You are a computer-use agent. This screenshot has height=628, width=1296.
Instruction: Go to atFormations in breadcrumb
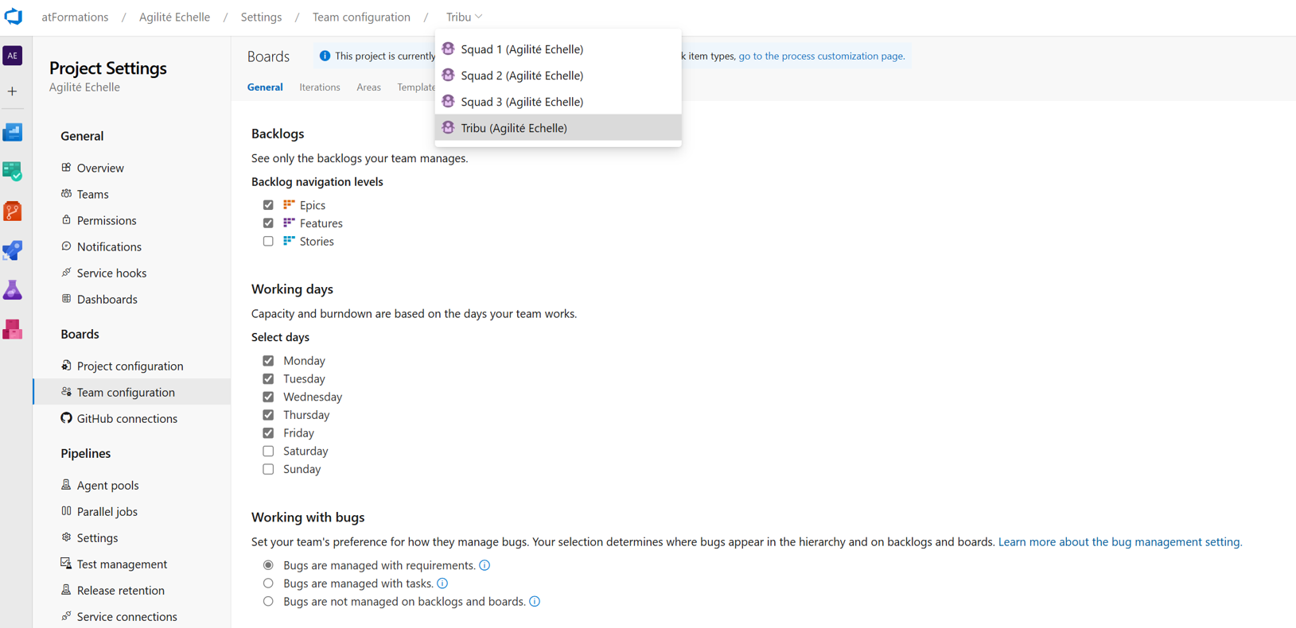(75, 17)
